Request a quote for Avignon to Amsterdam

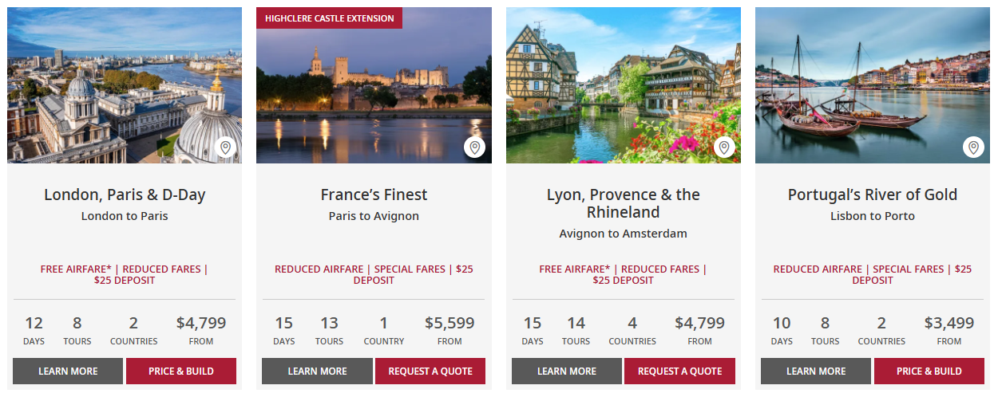(x=679, y=371)
